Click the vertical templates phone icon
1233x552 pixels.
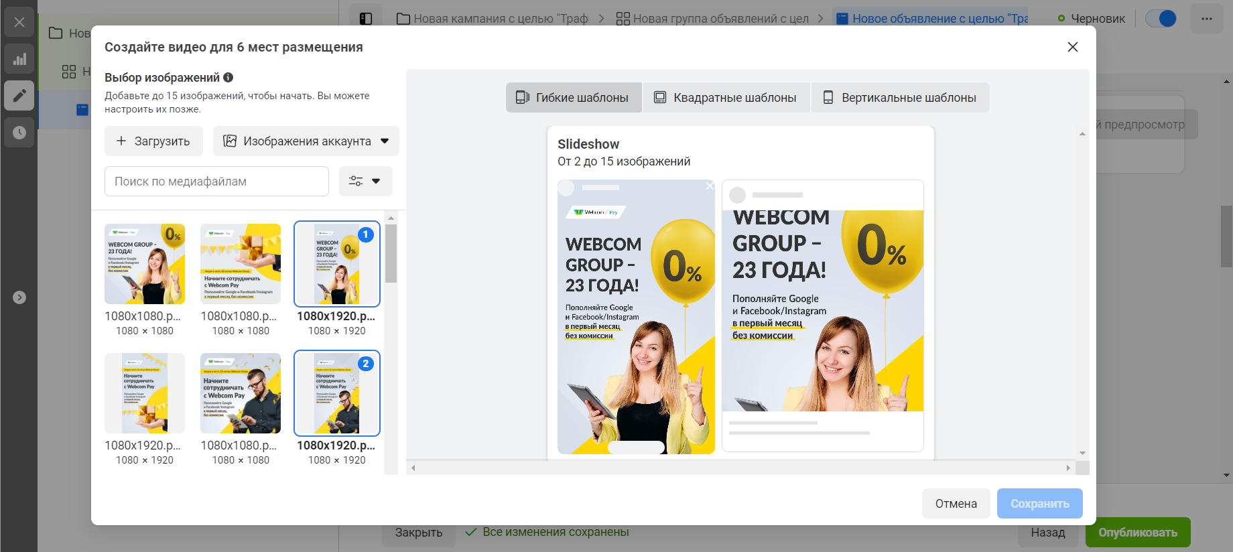pos(828,98)
